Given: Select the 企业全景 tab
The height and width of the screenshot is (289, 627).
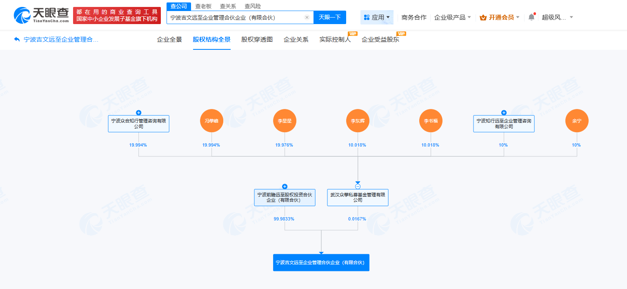Looking at the screenshot, I should (169, 40).
